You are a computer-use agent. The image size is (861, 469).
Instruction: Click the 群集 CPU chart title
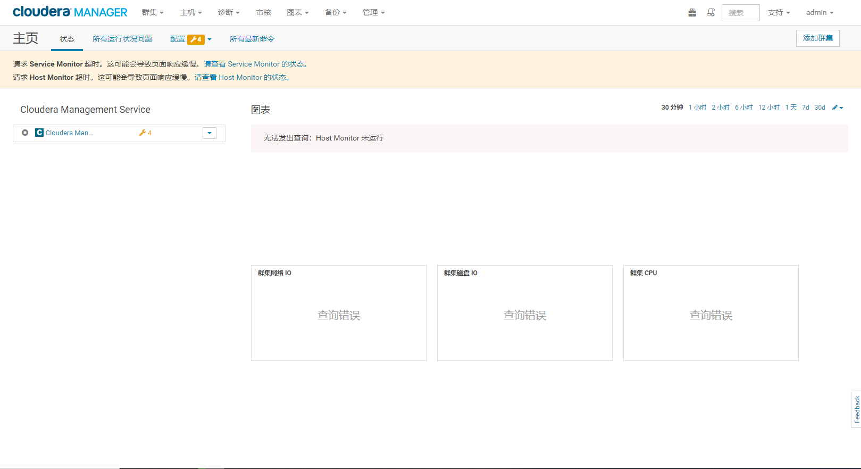pyautogui.click(x=643, y=273)
